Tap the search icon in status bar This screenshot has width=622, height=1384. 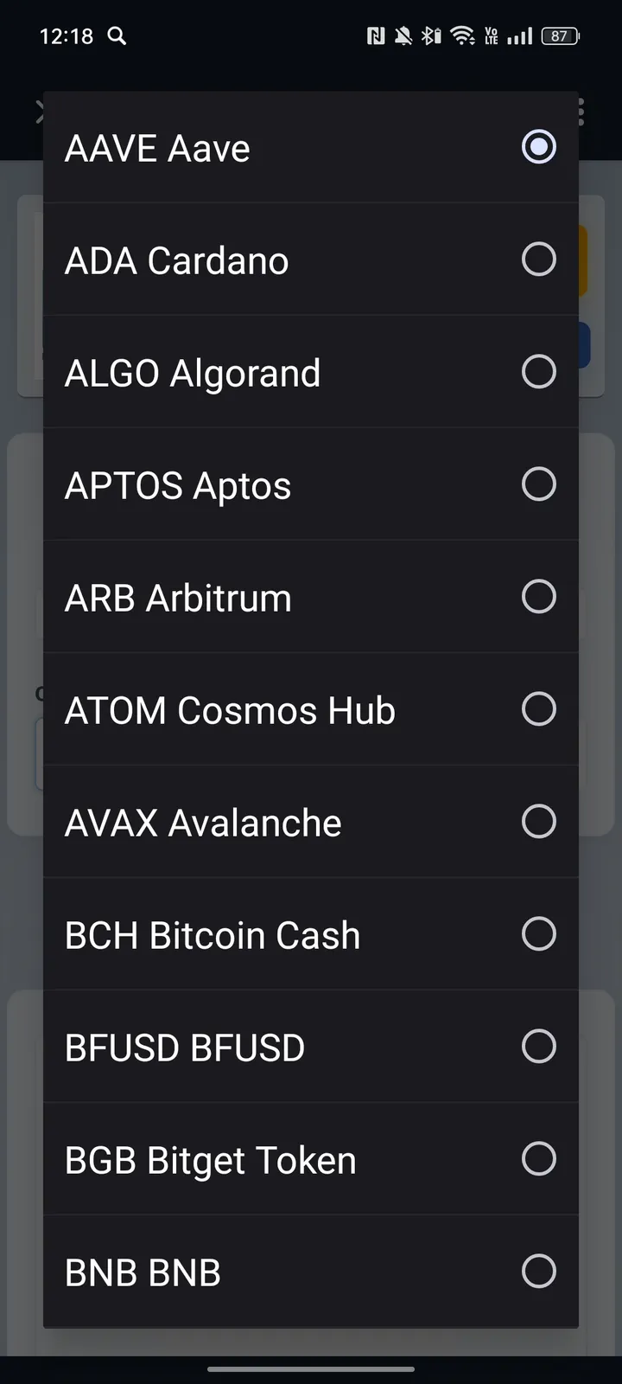click(x=117, y=35)
